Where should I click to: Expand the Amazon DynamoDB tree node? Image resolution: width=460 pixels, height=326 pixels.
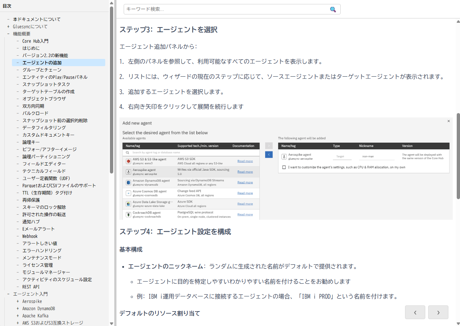tap(18, 309)
